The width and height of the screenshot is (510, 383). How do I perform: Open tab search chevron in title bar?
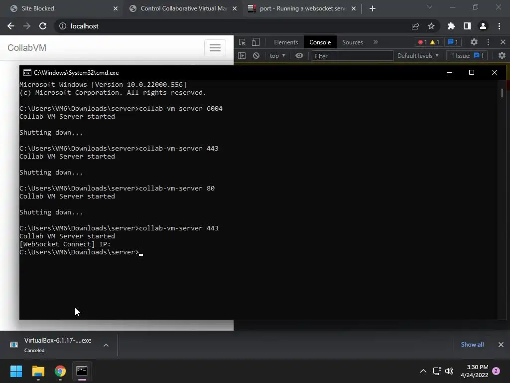[430, 7]
